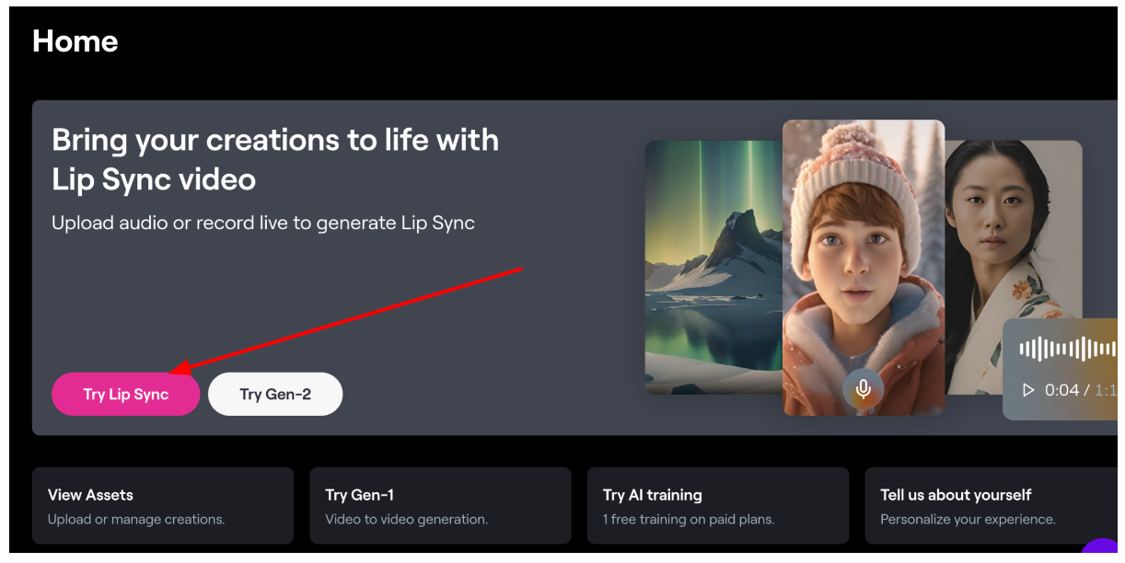The width and height of the screenshot is (1125, 563).
Task: Select the Try AI training card
Action: pyautogui.click(x=718, y=505)
